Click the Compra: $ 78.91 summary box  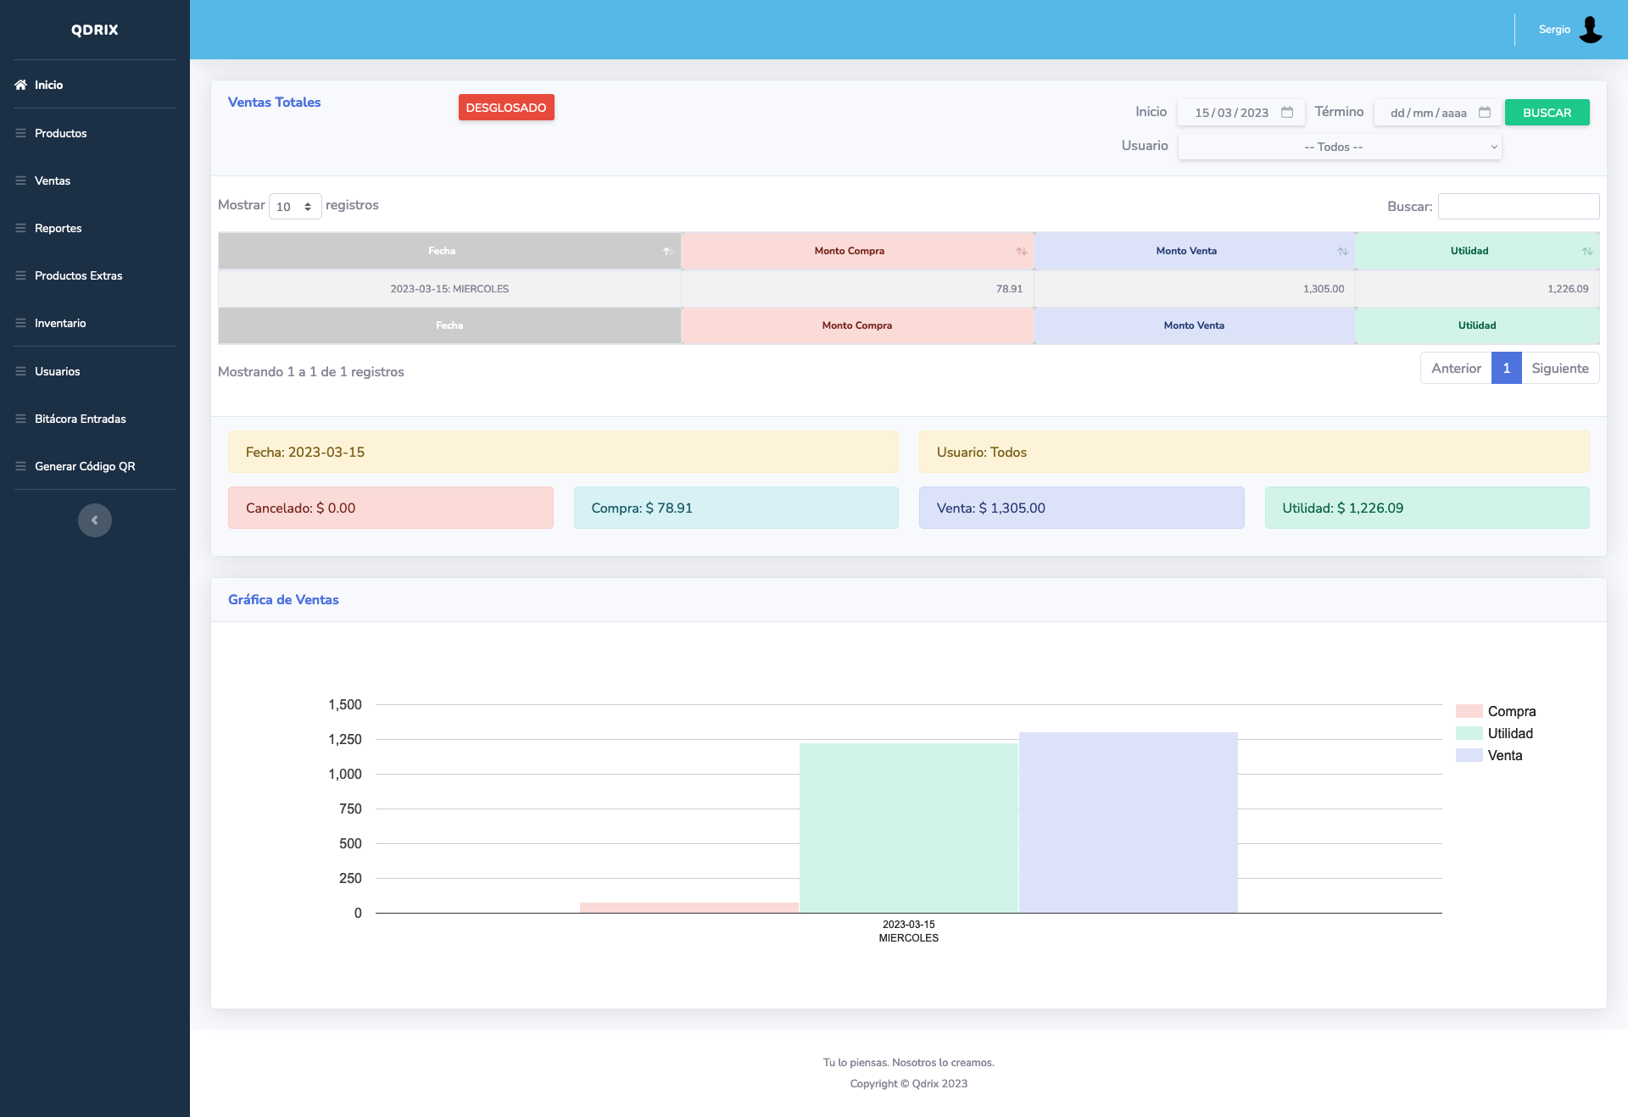tap(736, 508)
